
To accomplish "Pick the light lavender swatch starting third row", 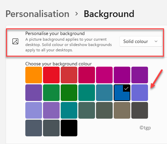I will tap(34, 110).
